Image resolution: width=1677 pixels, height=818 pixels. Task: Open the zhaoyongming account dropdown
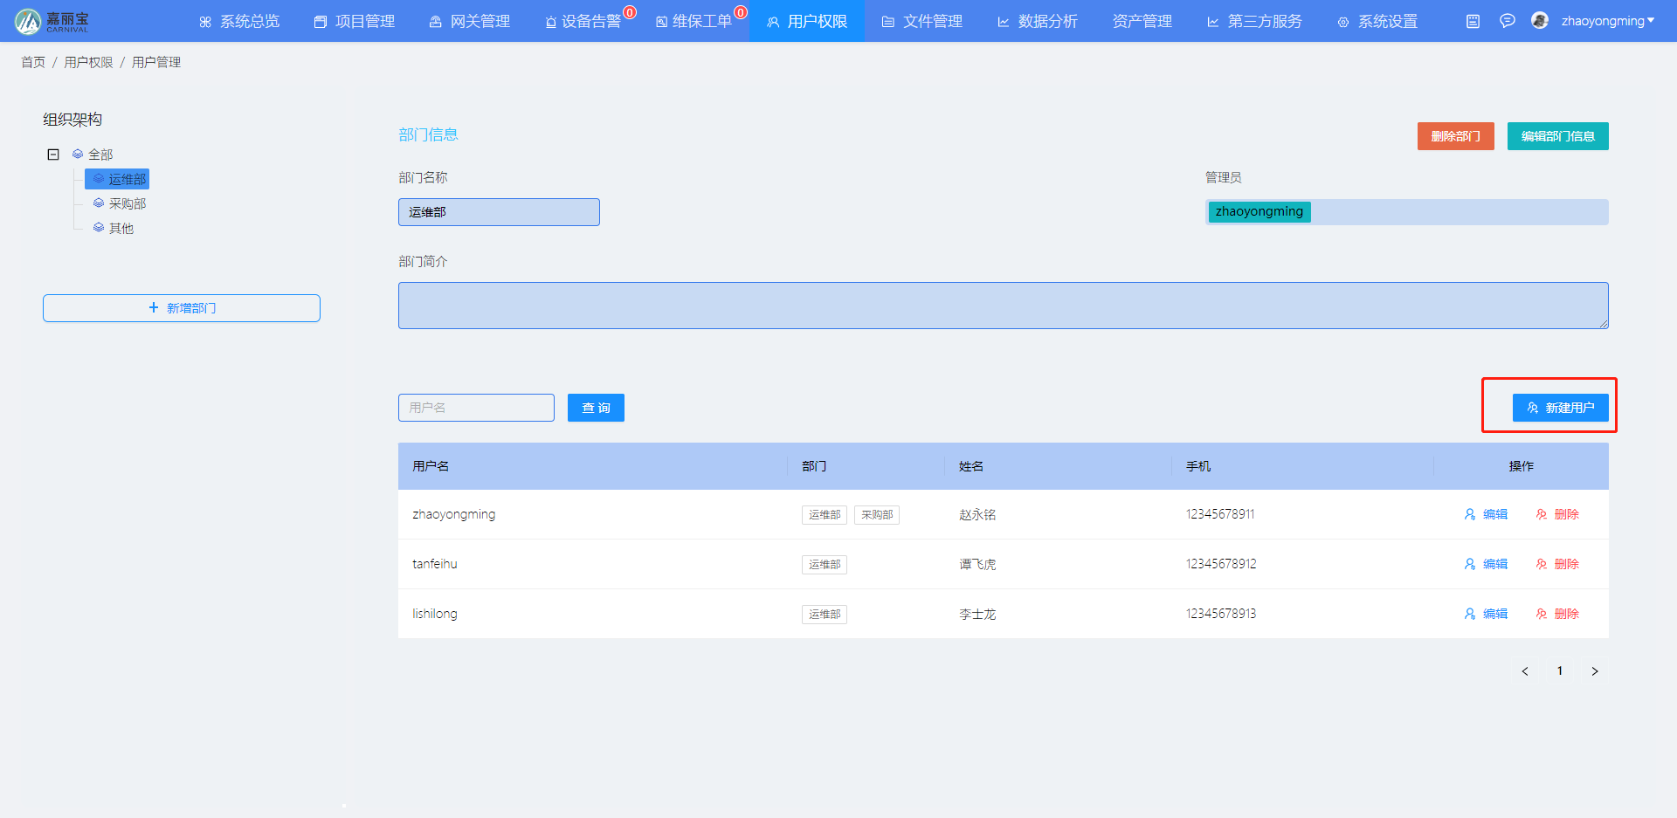(1607, 21)
